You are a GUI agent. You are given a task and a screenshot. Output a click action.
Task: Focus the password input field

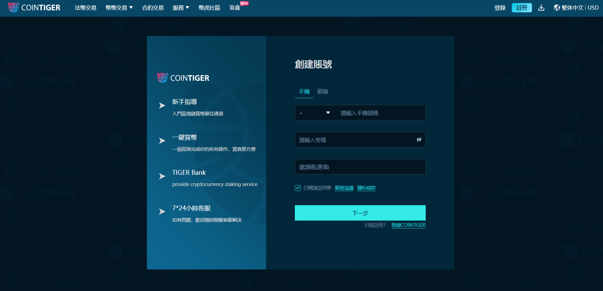click(360, 140)
